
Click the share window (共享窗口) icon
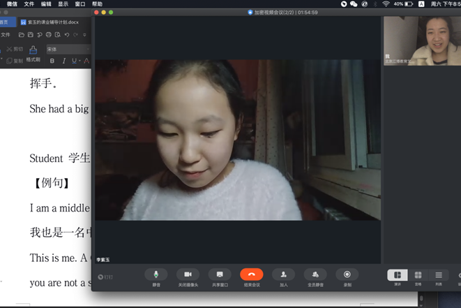point(220,275)
